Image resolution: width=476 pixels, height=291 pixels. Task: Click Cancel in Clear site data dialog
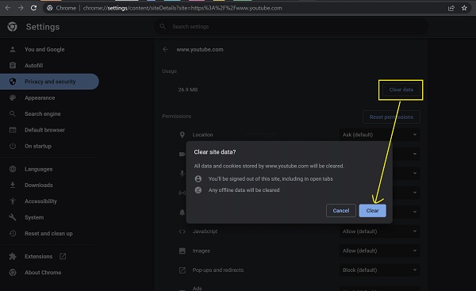341,211
